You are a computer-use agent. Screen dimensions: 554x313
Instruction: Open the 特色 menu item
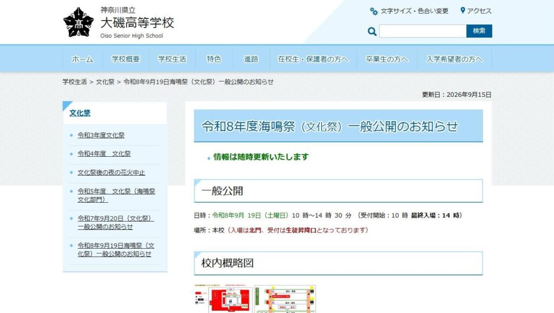pyautogui.click(x=214, y=59)
